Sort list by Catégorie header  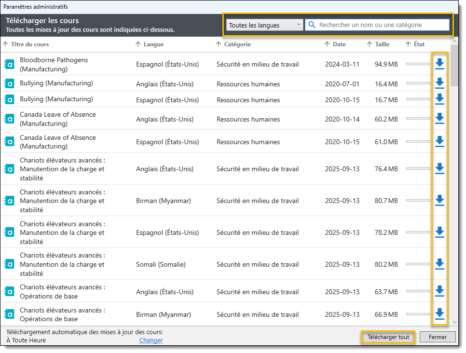coord(237,44)
